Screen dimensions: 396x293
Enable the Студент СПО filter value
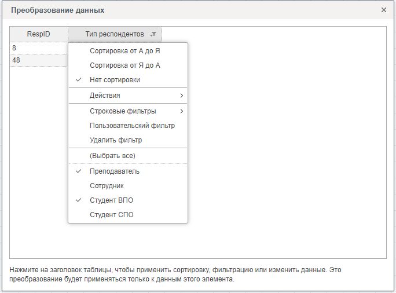point(111,215)
